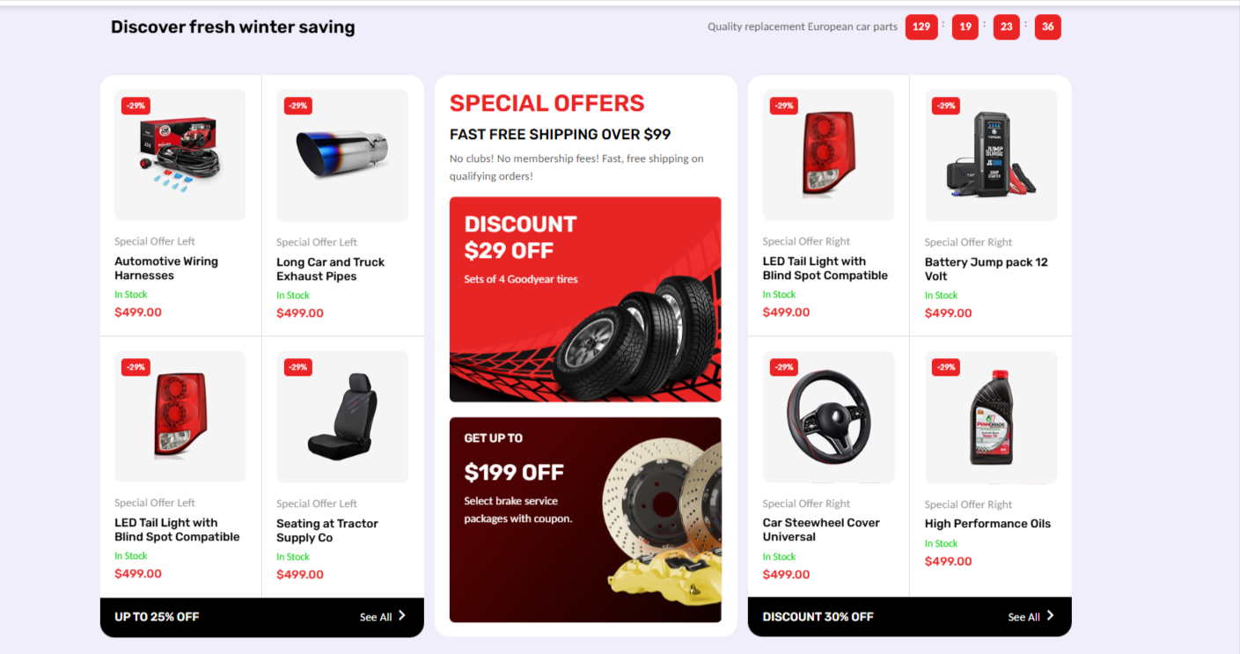
Task: Select See All in the 30% OFF bar
Action: (x=1024, y=617)
